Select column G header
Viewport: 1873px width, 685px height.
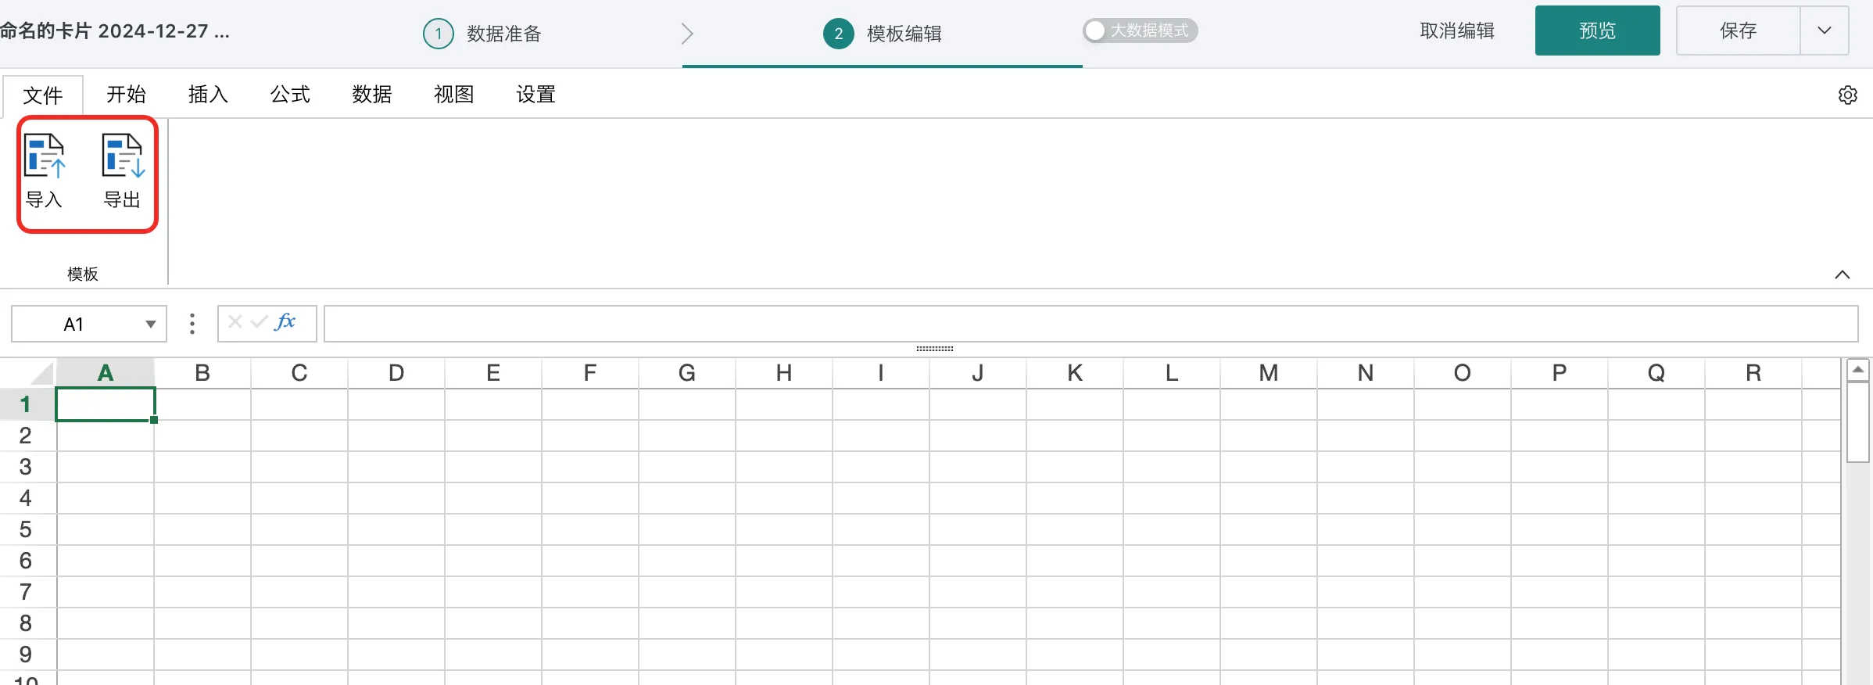(687, 373)
